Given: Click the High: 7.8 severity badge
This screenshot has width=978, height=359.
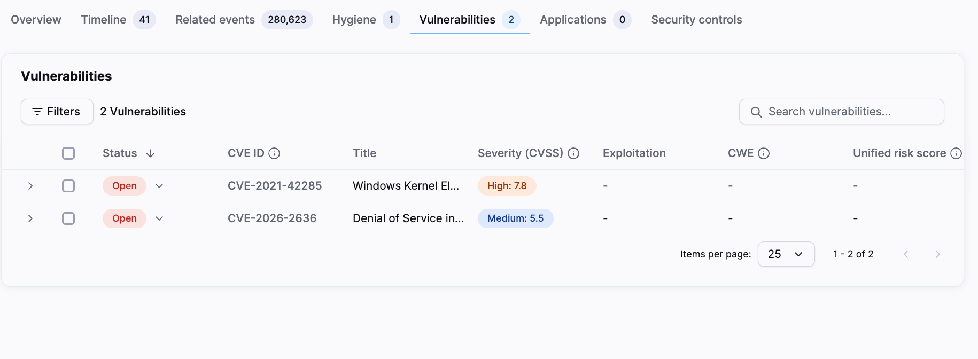Looking at the screenshot, I should 507,186.
